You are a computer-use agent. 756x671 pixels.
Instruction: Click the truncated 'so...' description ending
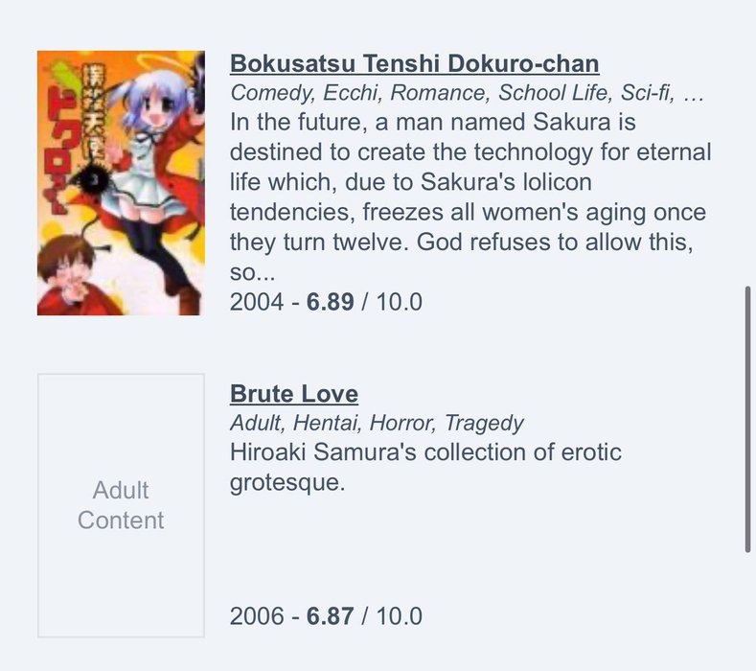tap(253, 272)
